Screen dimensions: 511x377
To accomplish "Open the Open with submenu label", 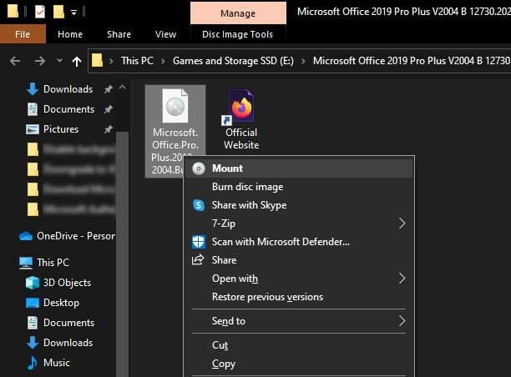I will [235, 279].
